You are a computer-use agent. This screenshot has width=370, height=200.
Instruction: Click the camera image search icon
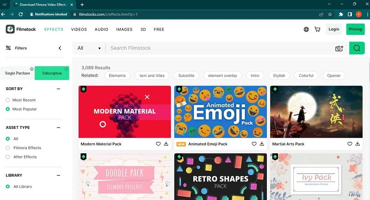(x=339, y=48)
